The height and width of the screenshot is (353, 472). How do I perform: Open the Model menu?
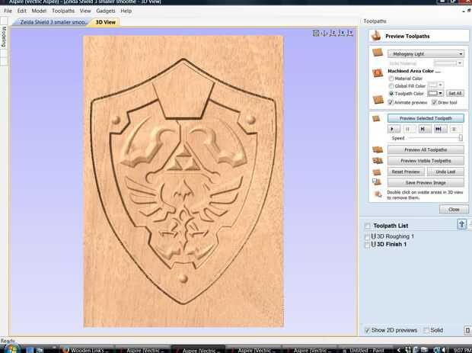coord(39,11)
